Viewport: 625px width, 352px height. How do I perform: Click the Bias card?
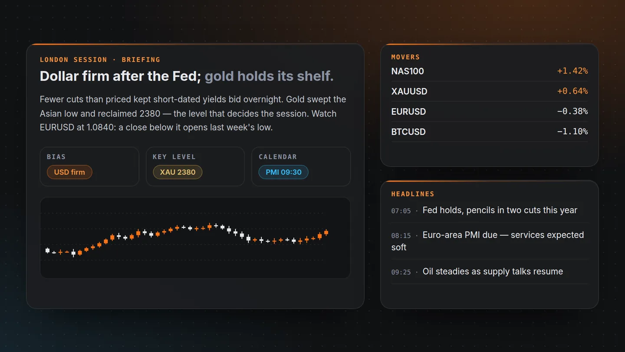pos(89,166)
